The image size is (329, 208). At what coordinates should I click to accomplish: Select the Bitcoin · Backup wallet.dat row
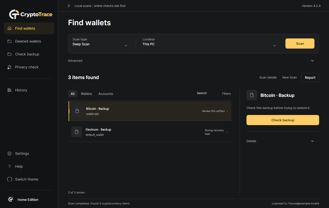point(150,111)
